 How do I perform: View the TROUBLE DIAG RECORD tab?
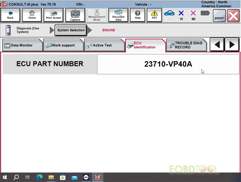(x=186, y=45)
